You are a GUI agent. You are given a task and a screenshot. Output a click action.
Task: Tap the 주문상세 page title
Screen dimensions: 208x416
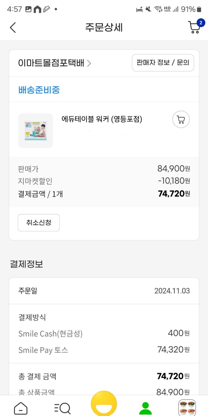pyautogui.click(x=104, y=28)
